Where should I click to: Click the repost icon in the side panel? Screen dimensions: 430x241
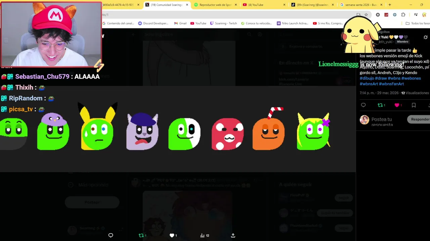(x=381, y=105)
